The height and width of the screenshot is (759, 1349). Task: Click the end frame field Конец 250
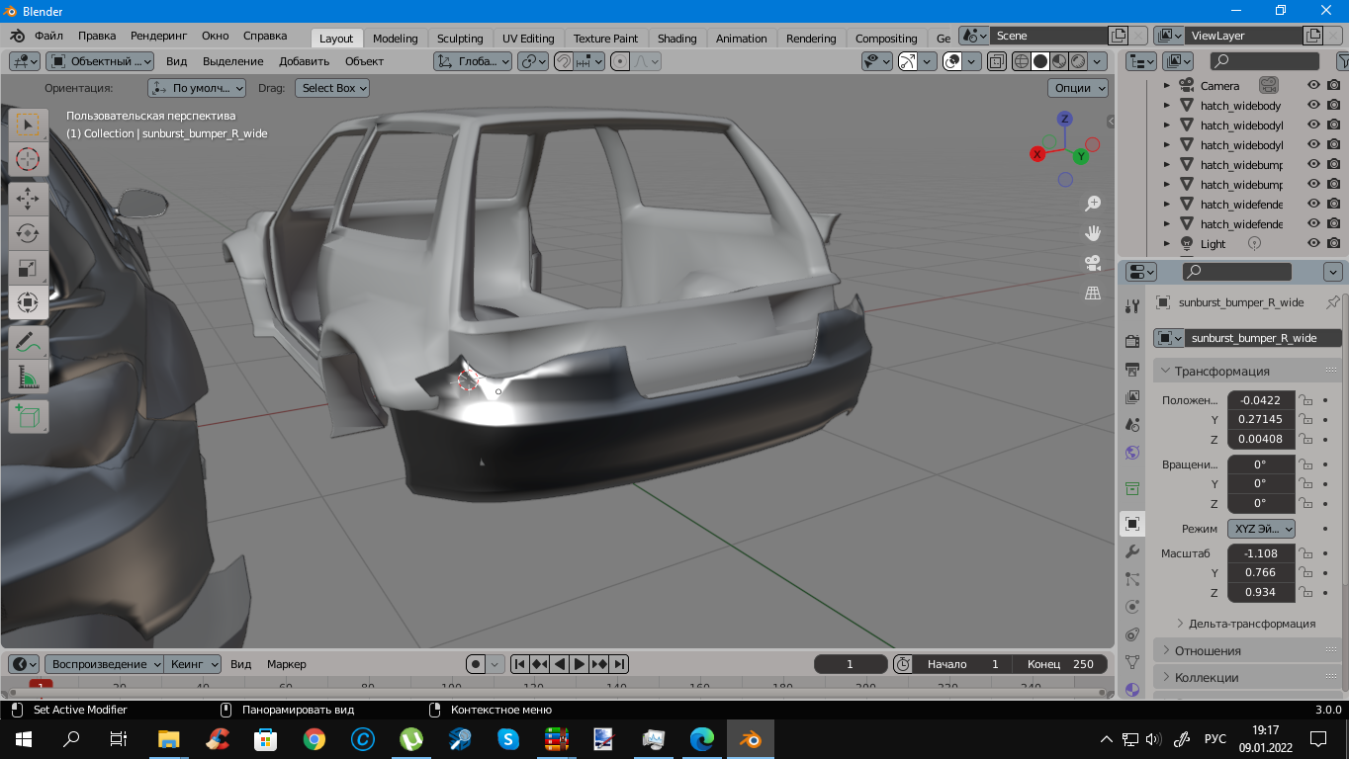[1060, 664]
